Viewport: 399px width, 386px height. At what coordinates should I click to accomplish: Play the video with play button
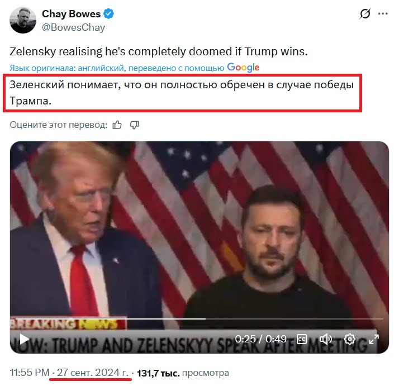click(x=24, y=339)
